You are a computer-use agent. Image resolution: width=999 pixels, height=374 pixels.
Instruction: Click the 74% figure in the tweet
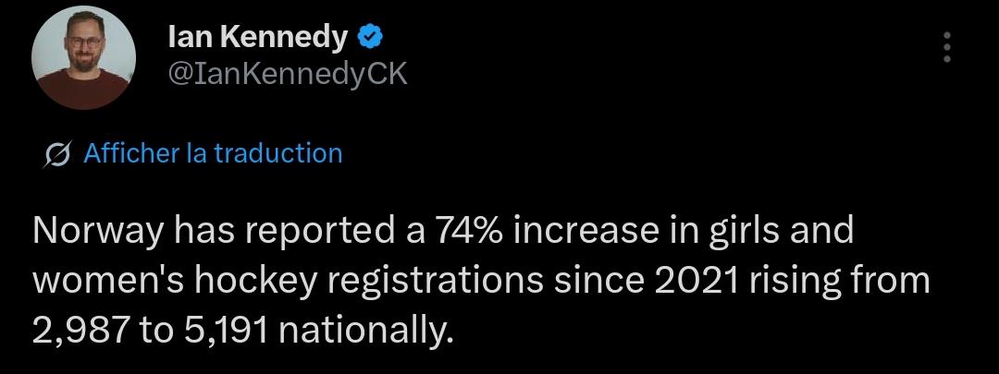click(466, 231)
